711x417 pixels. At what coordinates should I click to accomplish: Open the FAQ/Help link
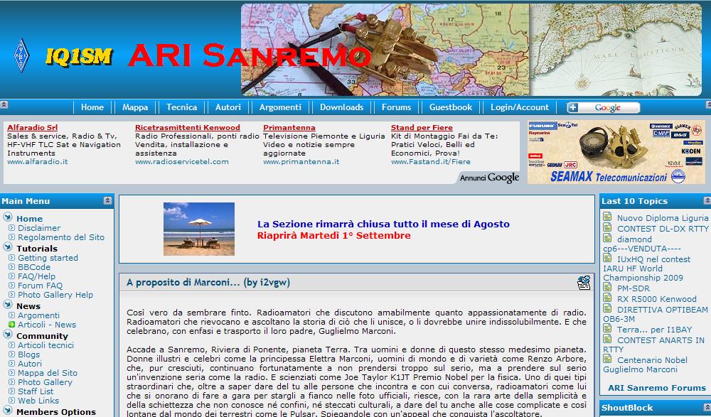click(36, 276)
